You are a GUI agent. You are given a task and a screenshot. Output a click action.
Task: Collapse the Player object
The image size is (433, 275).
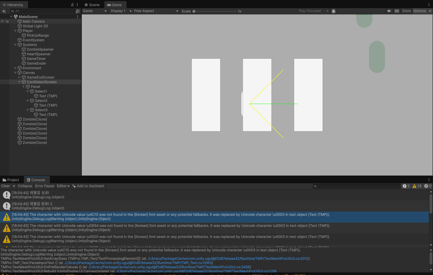point(15,31)
